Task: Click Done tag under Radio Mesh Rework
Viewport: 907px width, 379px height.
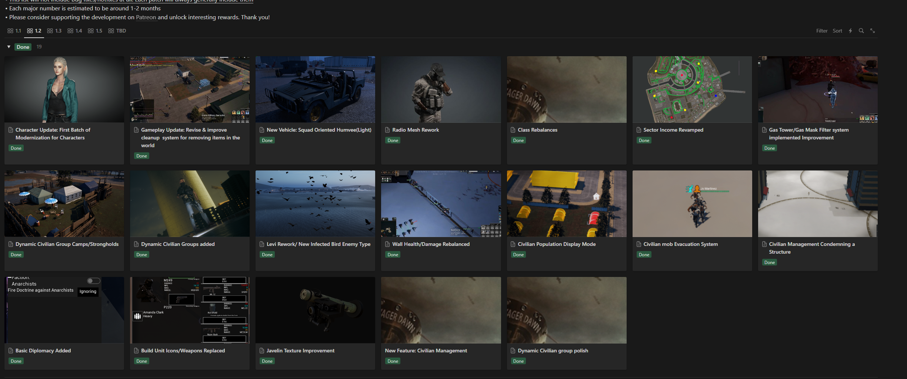Action: (x=393, y=141)
